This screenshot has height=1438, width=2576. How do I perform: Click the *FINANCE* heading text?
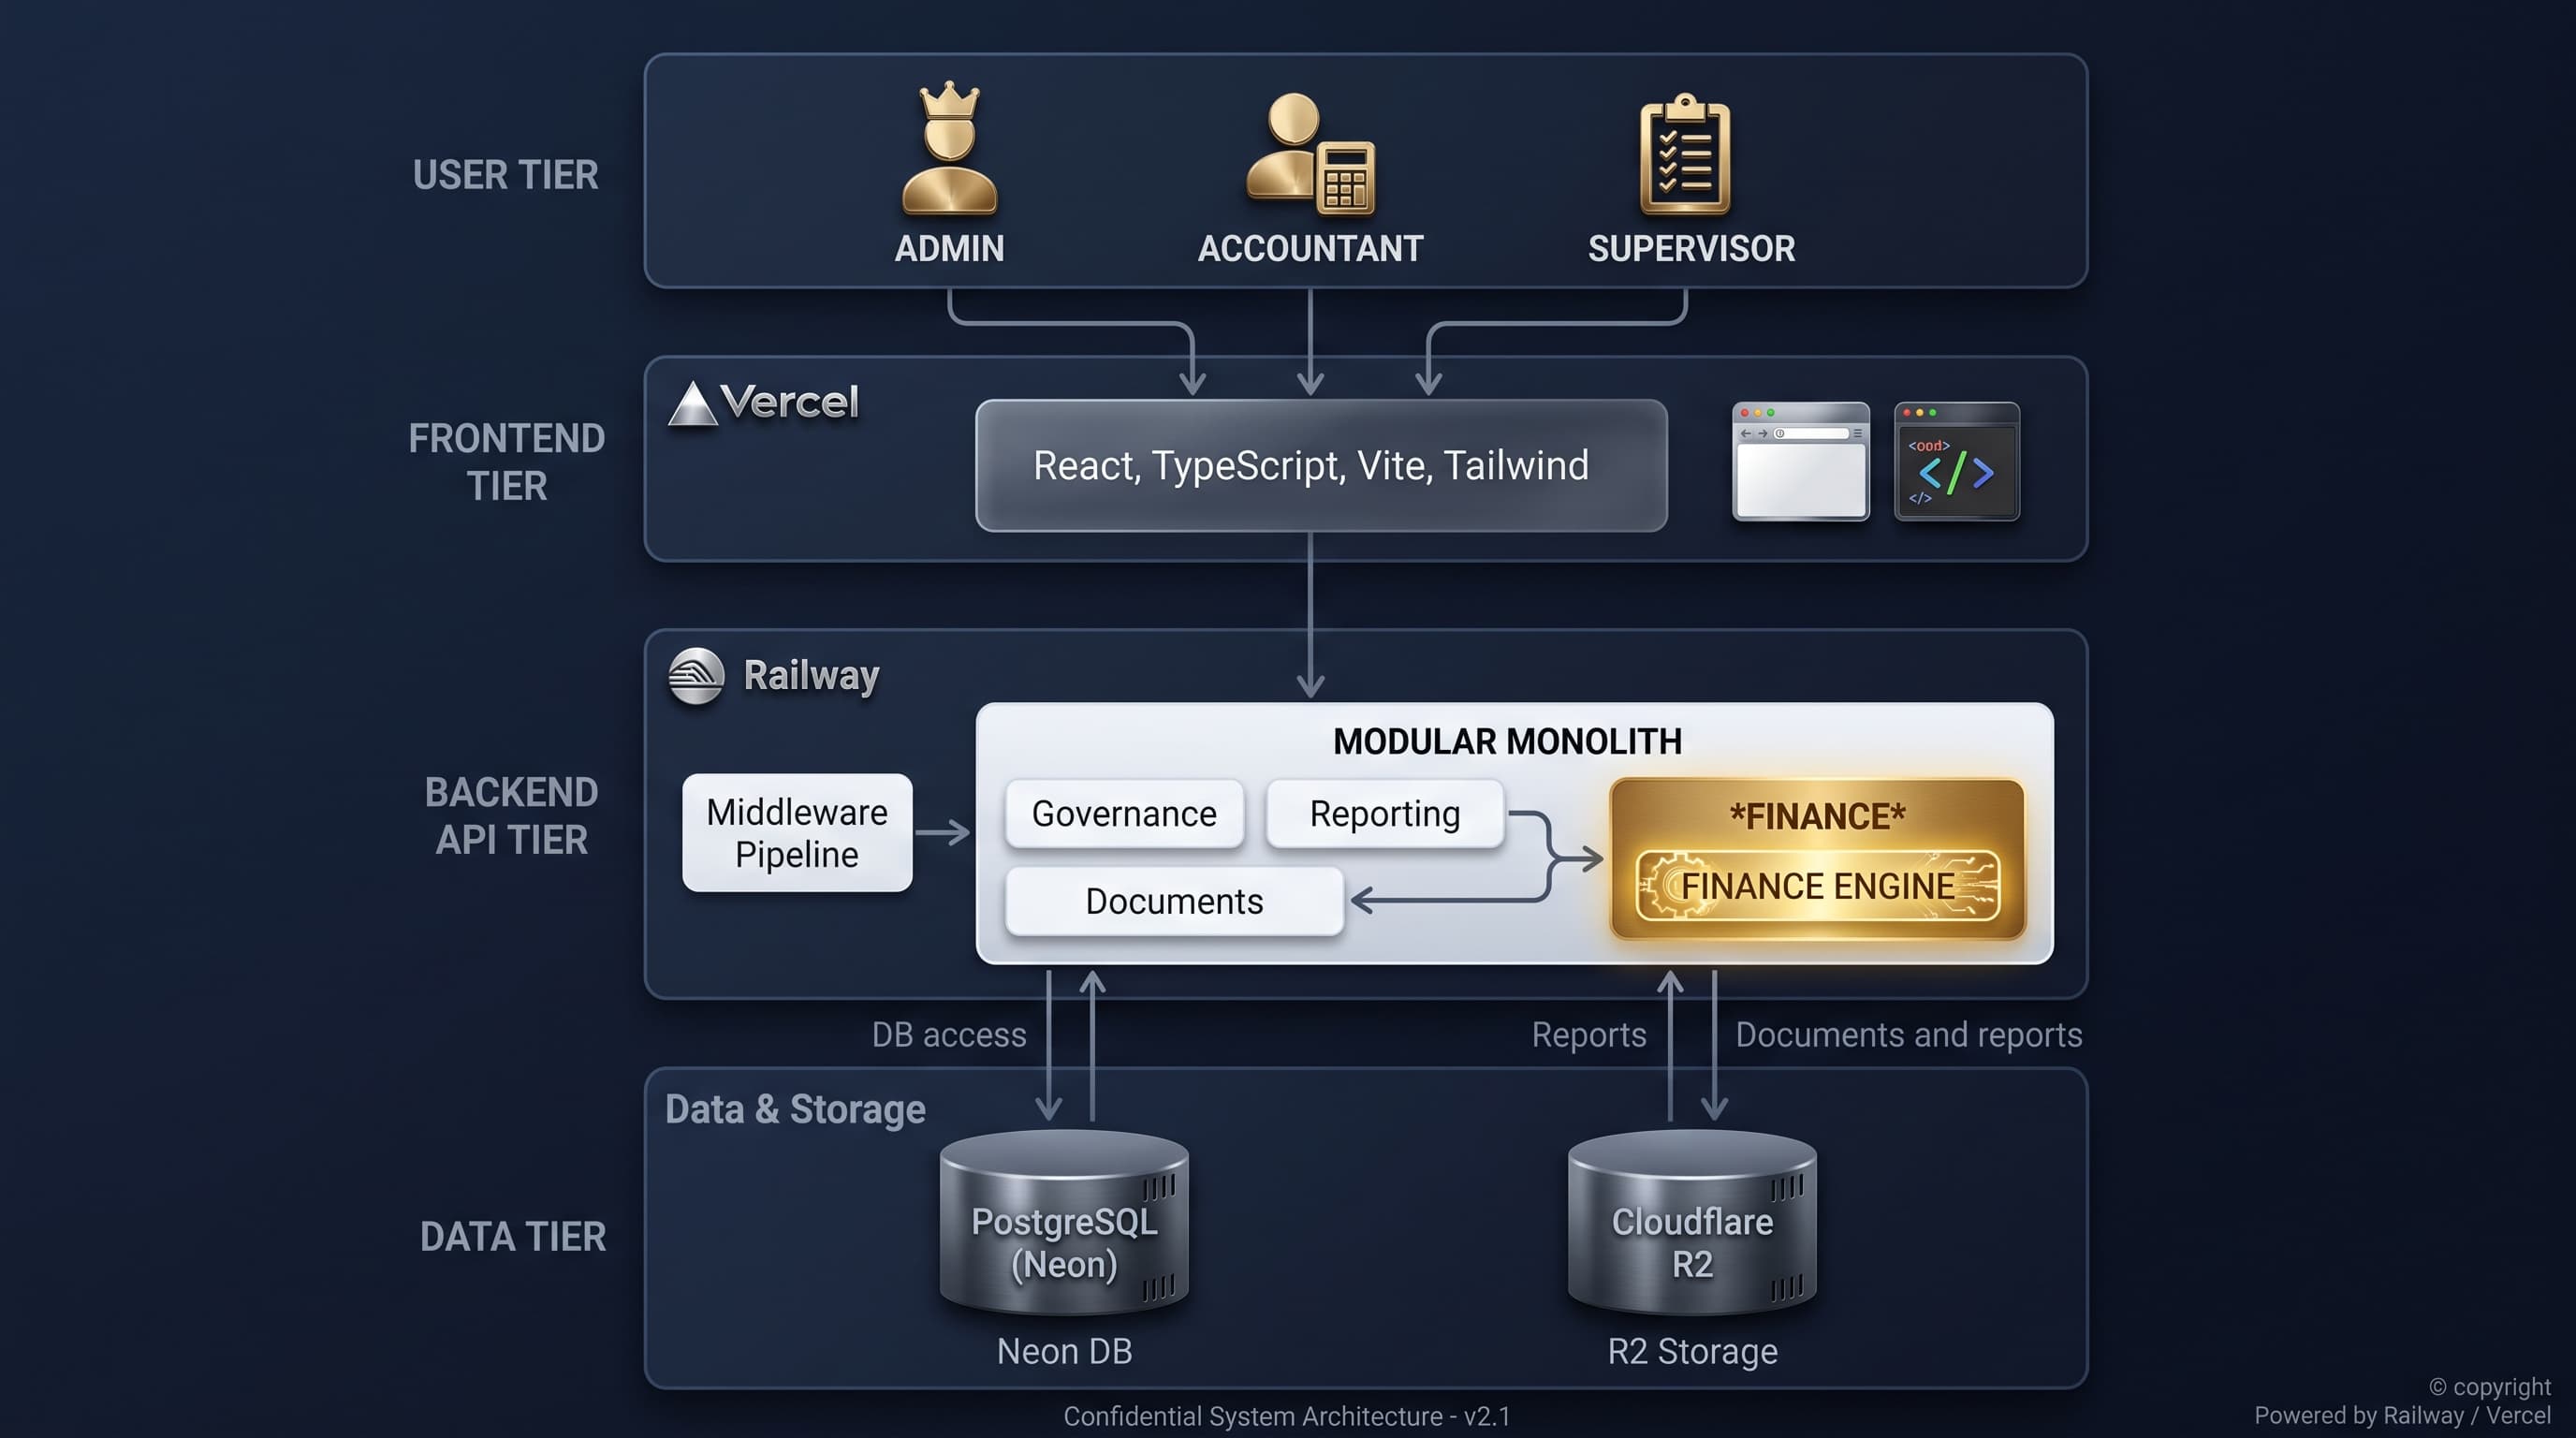[1817, 817]
